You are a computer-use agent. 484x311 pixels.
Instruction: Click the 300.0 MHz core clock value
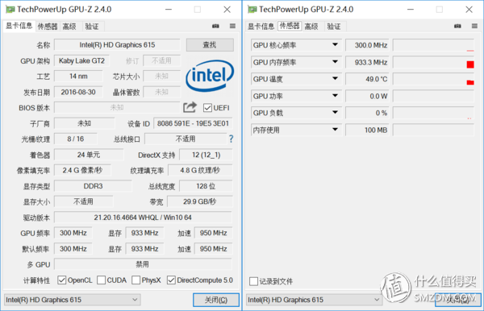pyautogui.click(x=367, y=45)
